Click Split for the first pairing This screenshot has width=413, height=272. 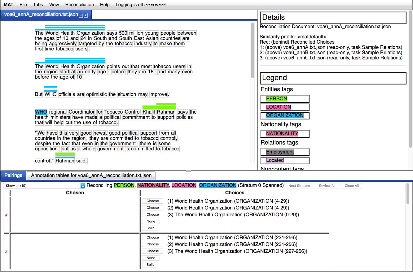[150, 228]
